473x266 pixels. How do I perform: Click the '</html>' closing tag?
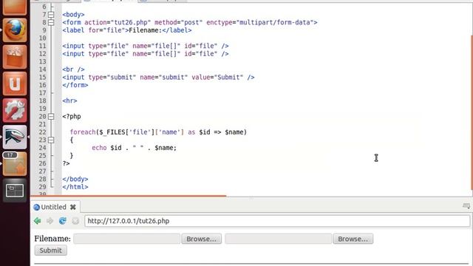75,187
